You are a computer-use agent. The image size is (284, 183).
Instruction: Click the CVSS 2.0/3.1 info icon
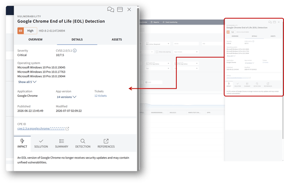click(75, 51)
